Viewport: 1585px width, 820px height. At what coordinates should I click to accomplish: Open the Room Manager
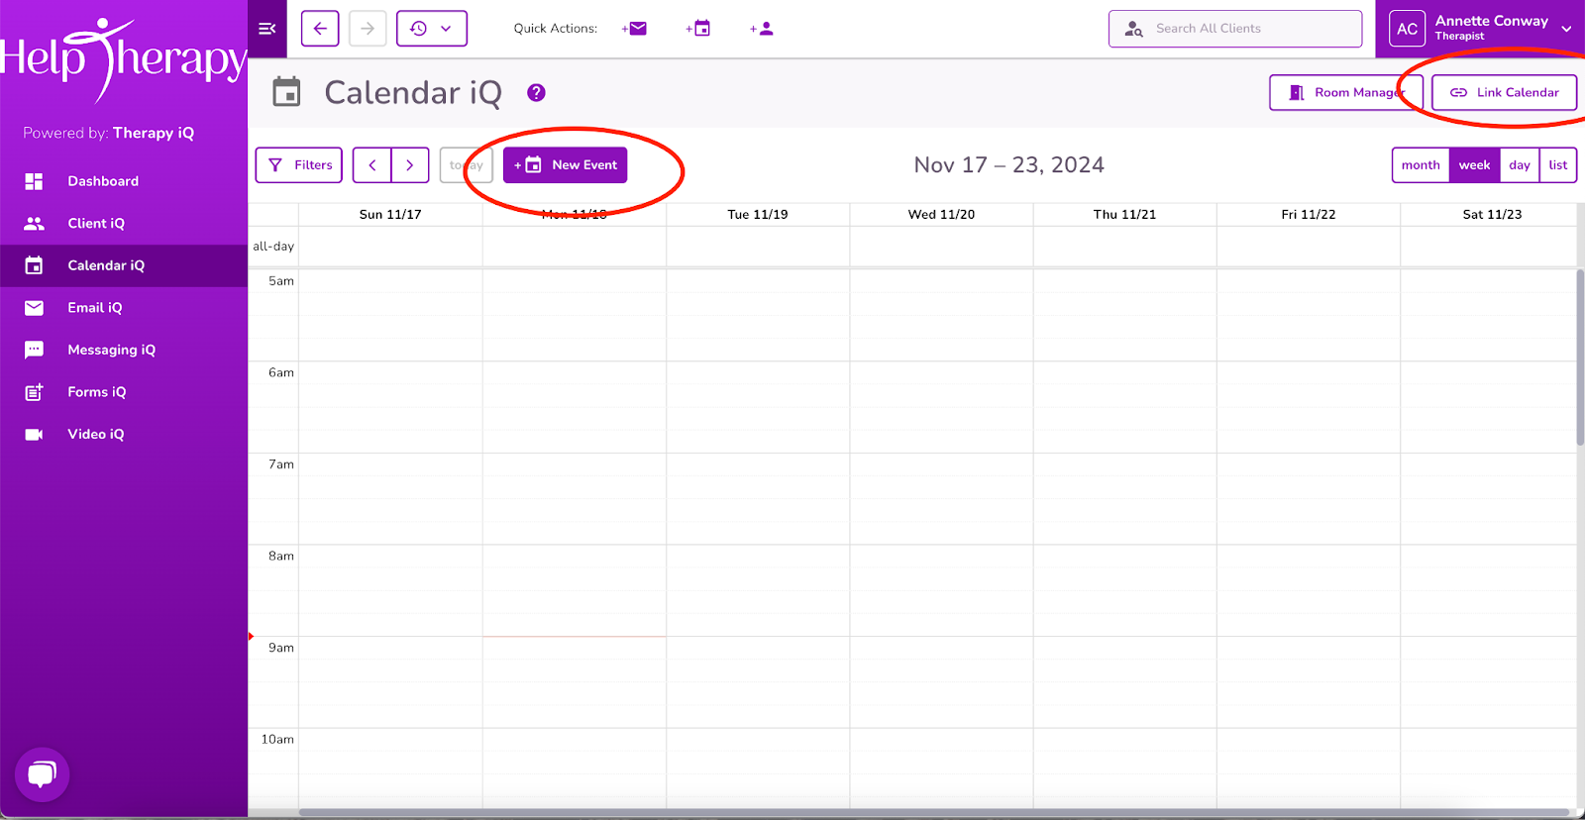pyautogui.click(x=1346, y=93)
